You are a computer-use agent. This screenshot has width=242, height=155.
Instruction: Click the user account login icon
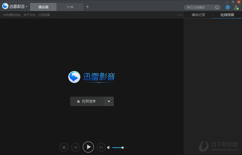[x=236, y=7]
